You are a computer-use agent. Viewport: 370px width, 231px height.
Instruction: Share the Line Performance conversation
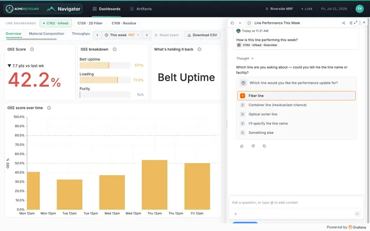pyautogui.click(x=343, y=23)
